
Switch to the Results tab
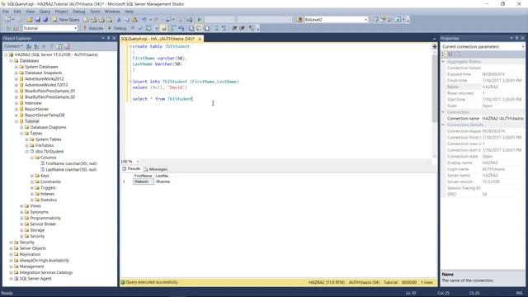131,168
